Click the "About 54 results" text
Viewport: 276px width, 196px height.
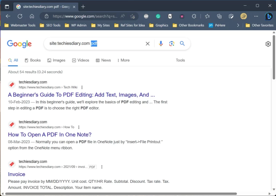pyautogui.click(x=35, y=72)
